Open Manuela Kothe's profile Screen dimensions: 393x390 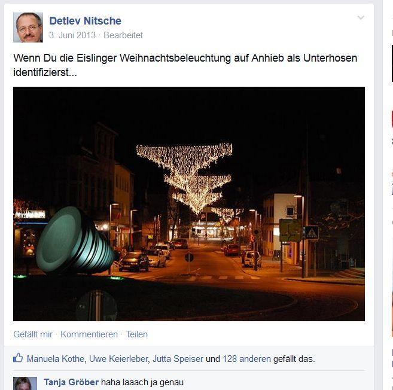coord(56,359)
